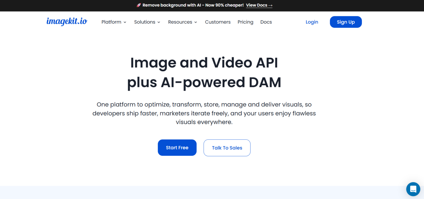
Task: Expand the Solutions menu chevron
Action: point(159,22)
